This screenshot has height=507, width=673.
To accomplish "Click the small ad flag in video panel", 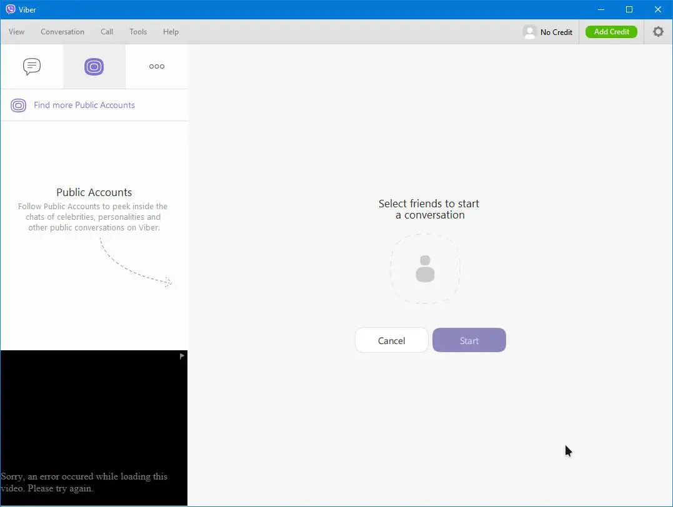I will (x=182, y=356).
